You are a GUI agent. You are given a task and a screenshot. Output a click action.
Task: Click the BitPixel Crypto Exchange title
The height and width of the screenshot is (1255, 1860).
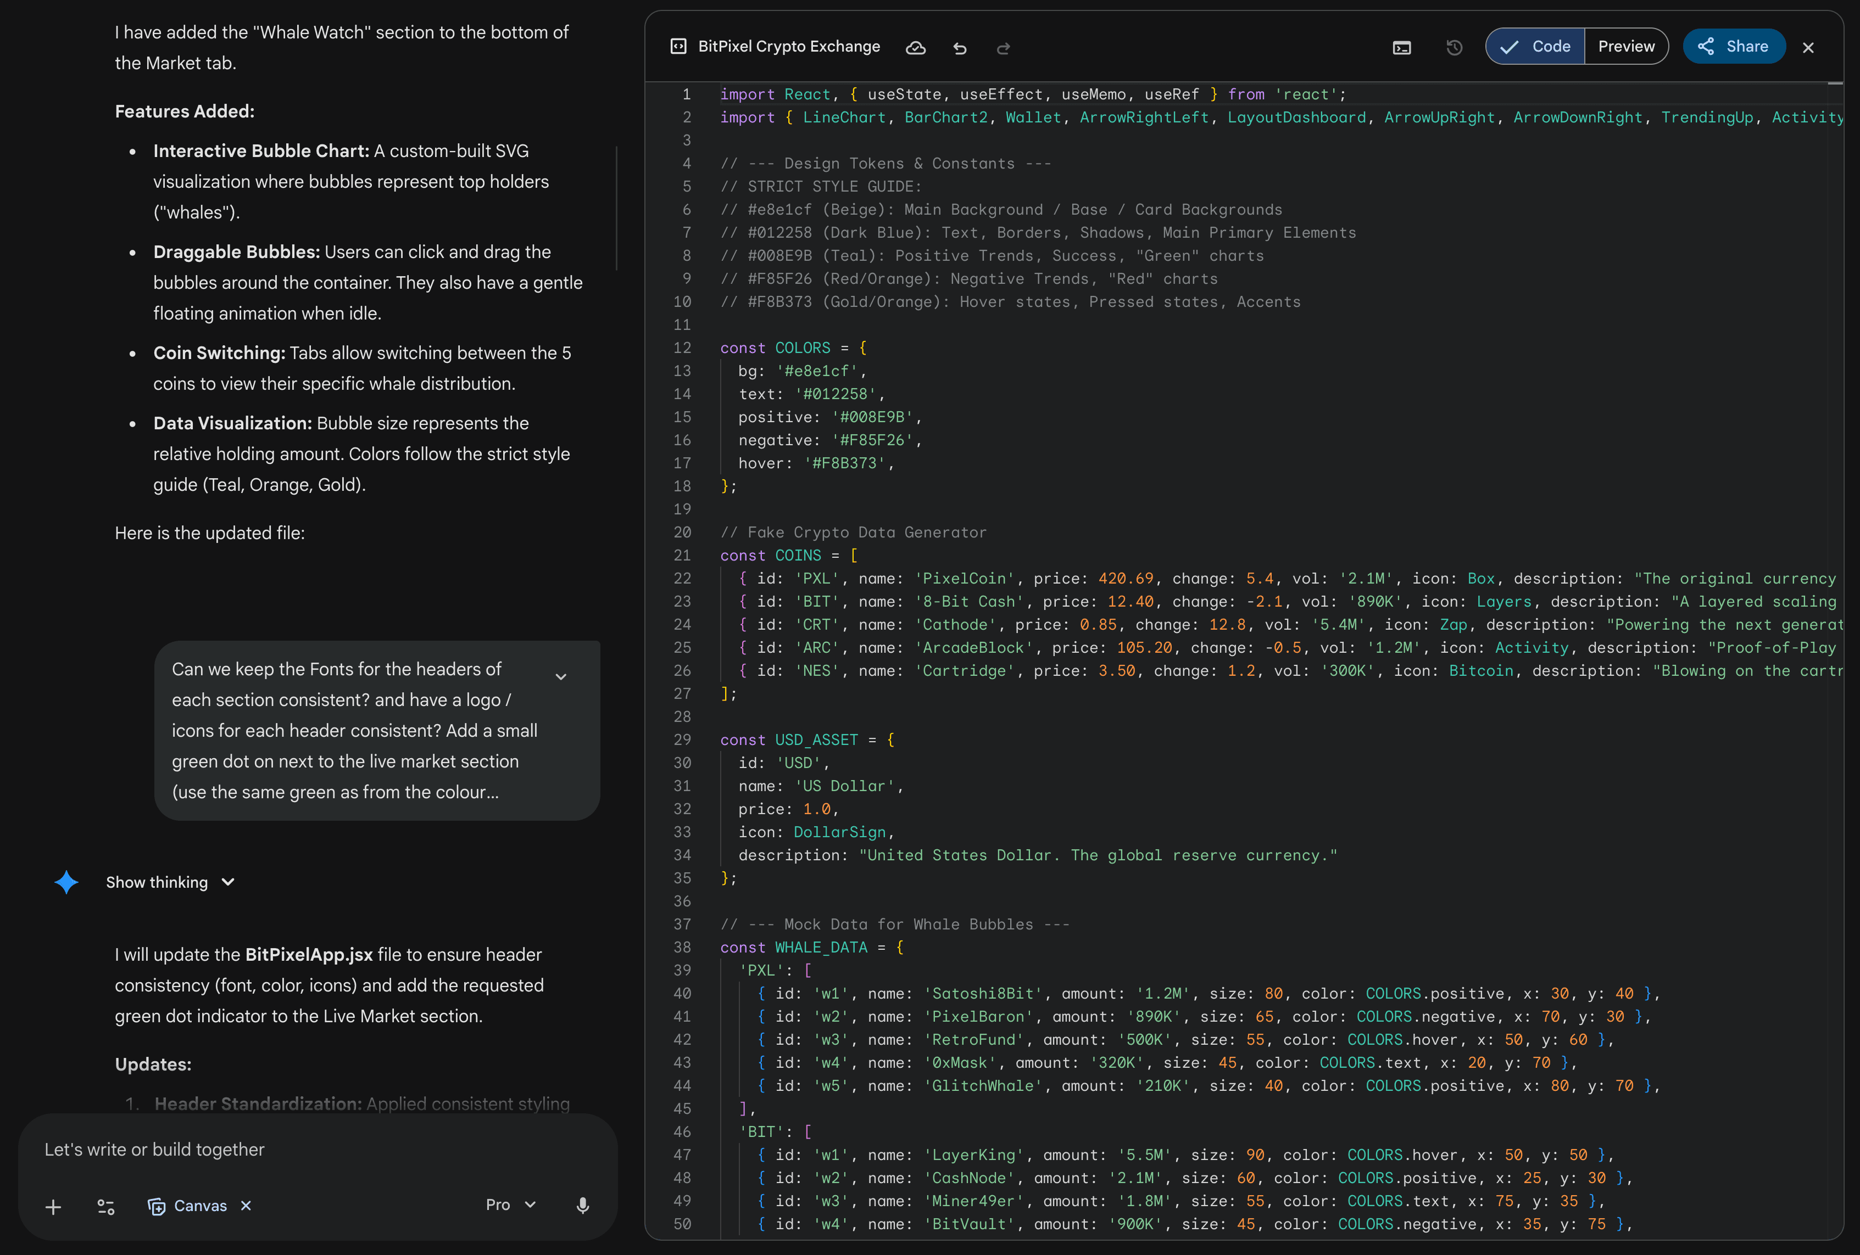pos(788,47)
